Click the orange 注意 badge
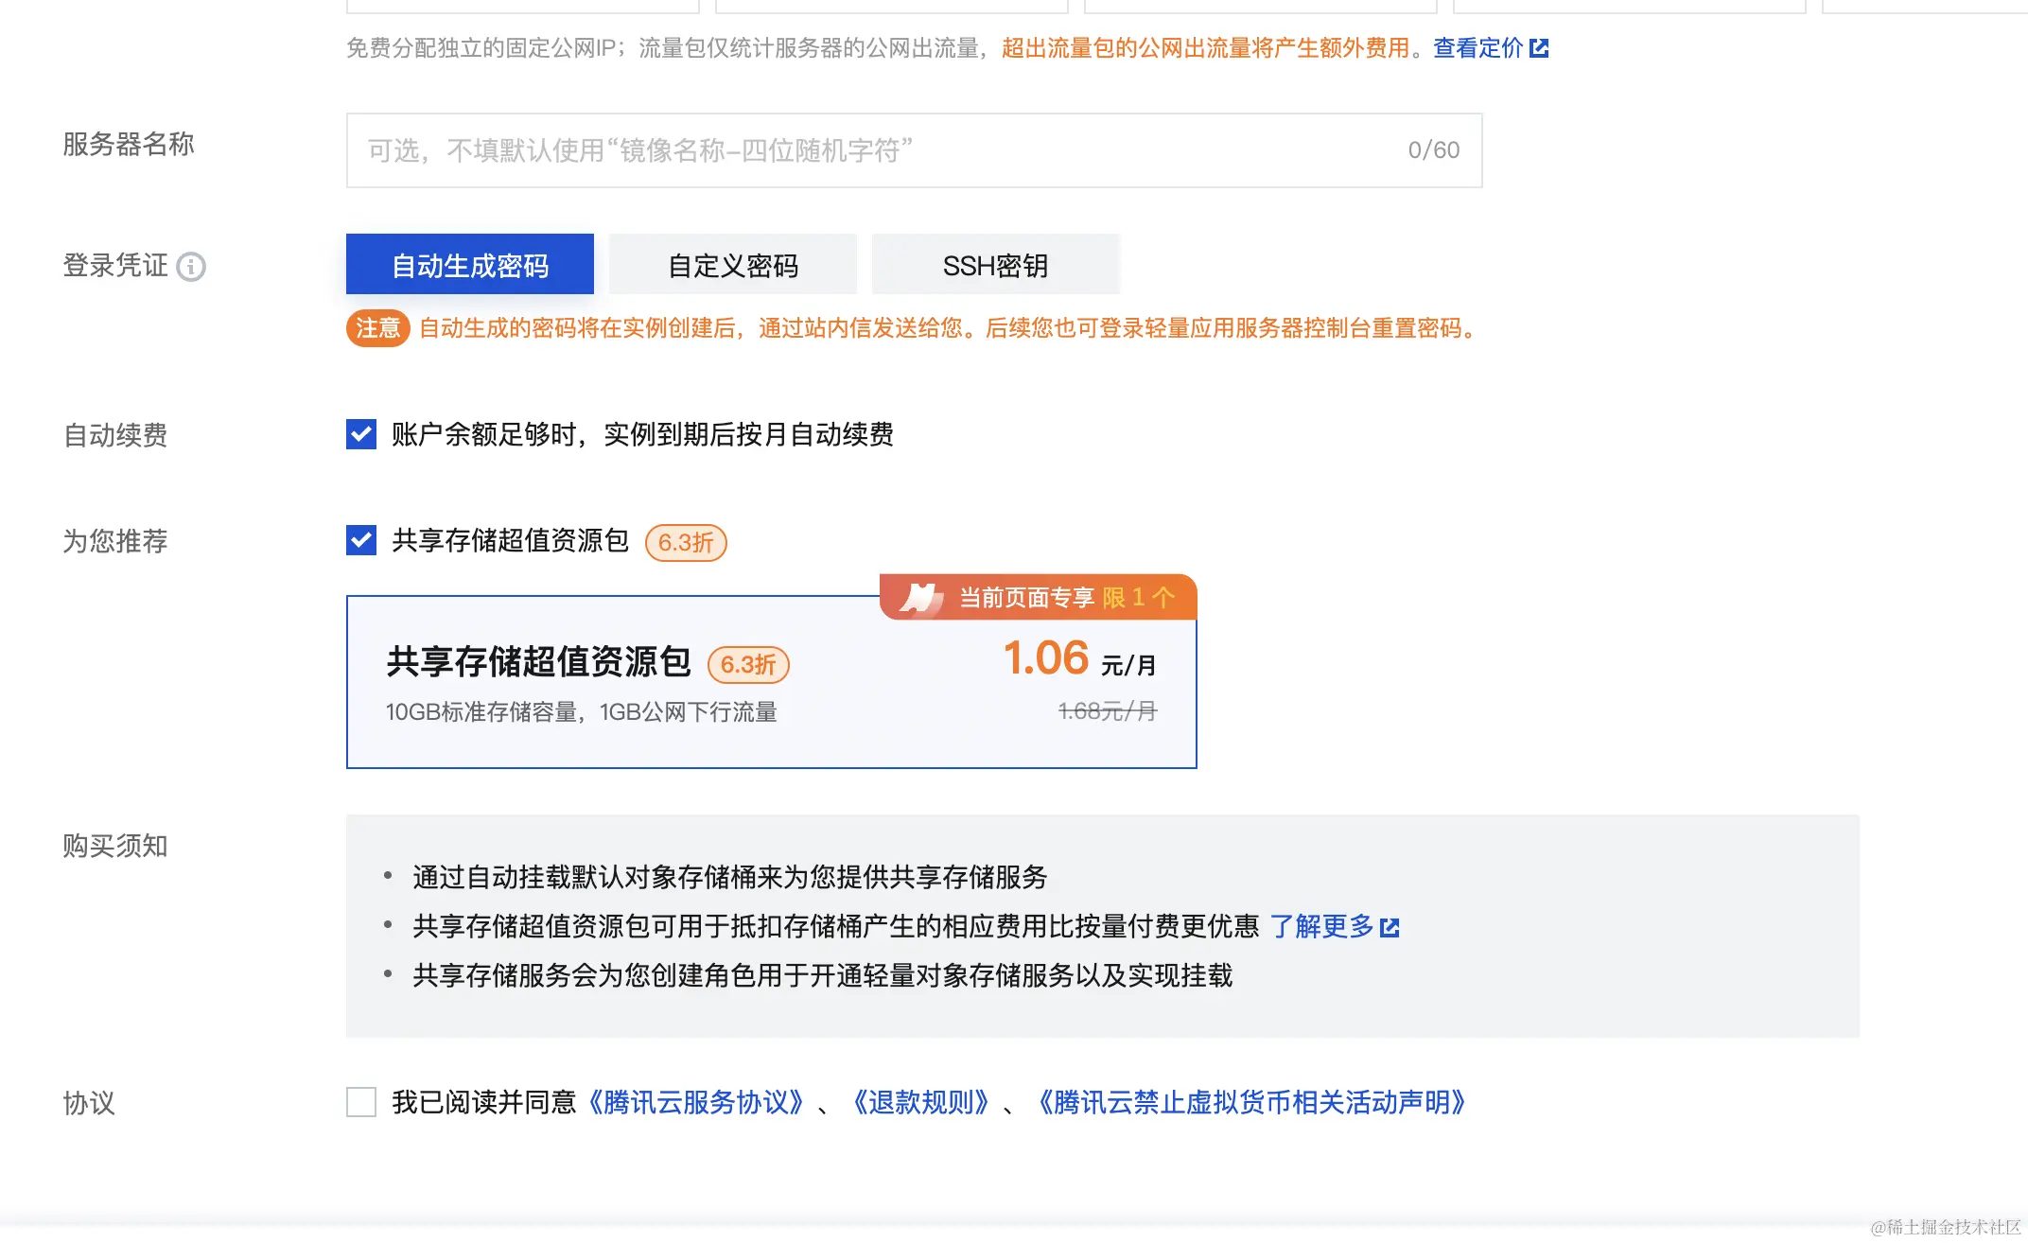 tap(377, 328)
